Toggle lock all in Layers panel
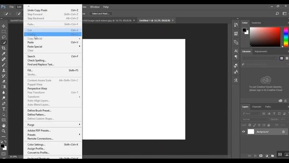The height and width of the screenshot is (163, 289). pyautogui.click(x=269, y=125)
